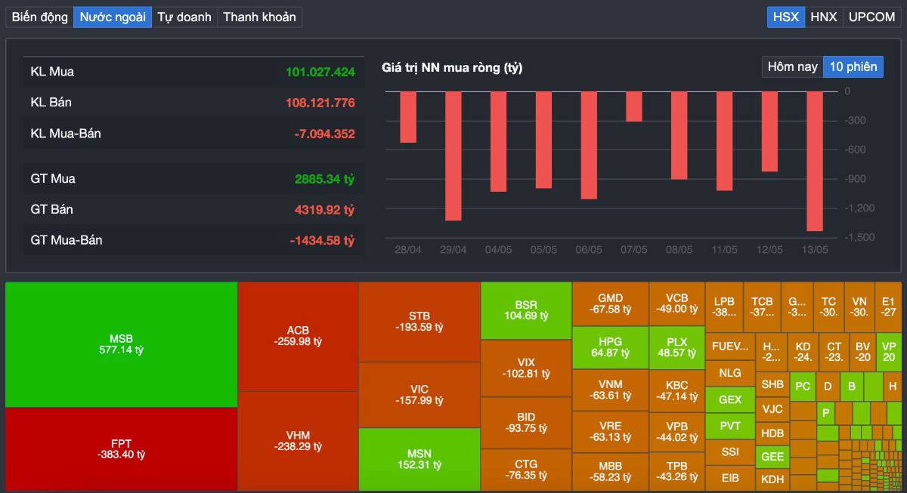Switch to the Biến động tab
The image size is (907, 493).
tap(40, 17)
